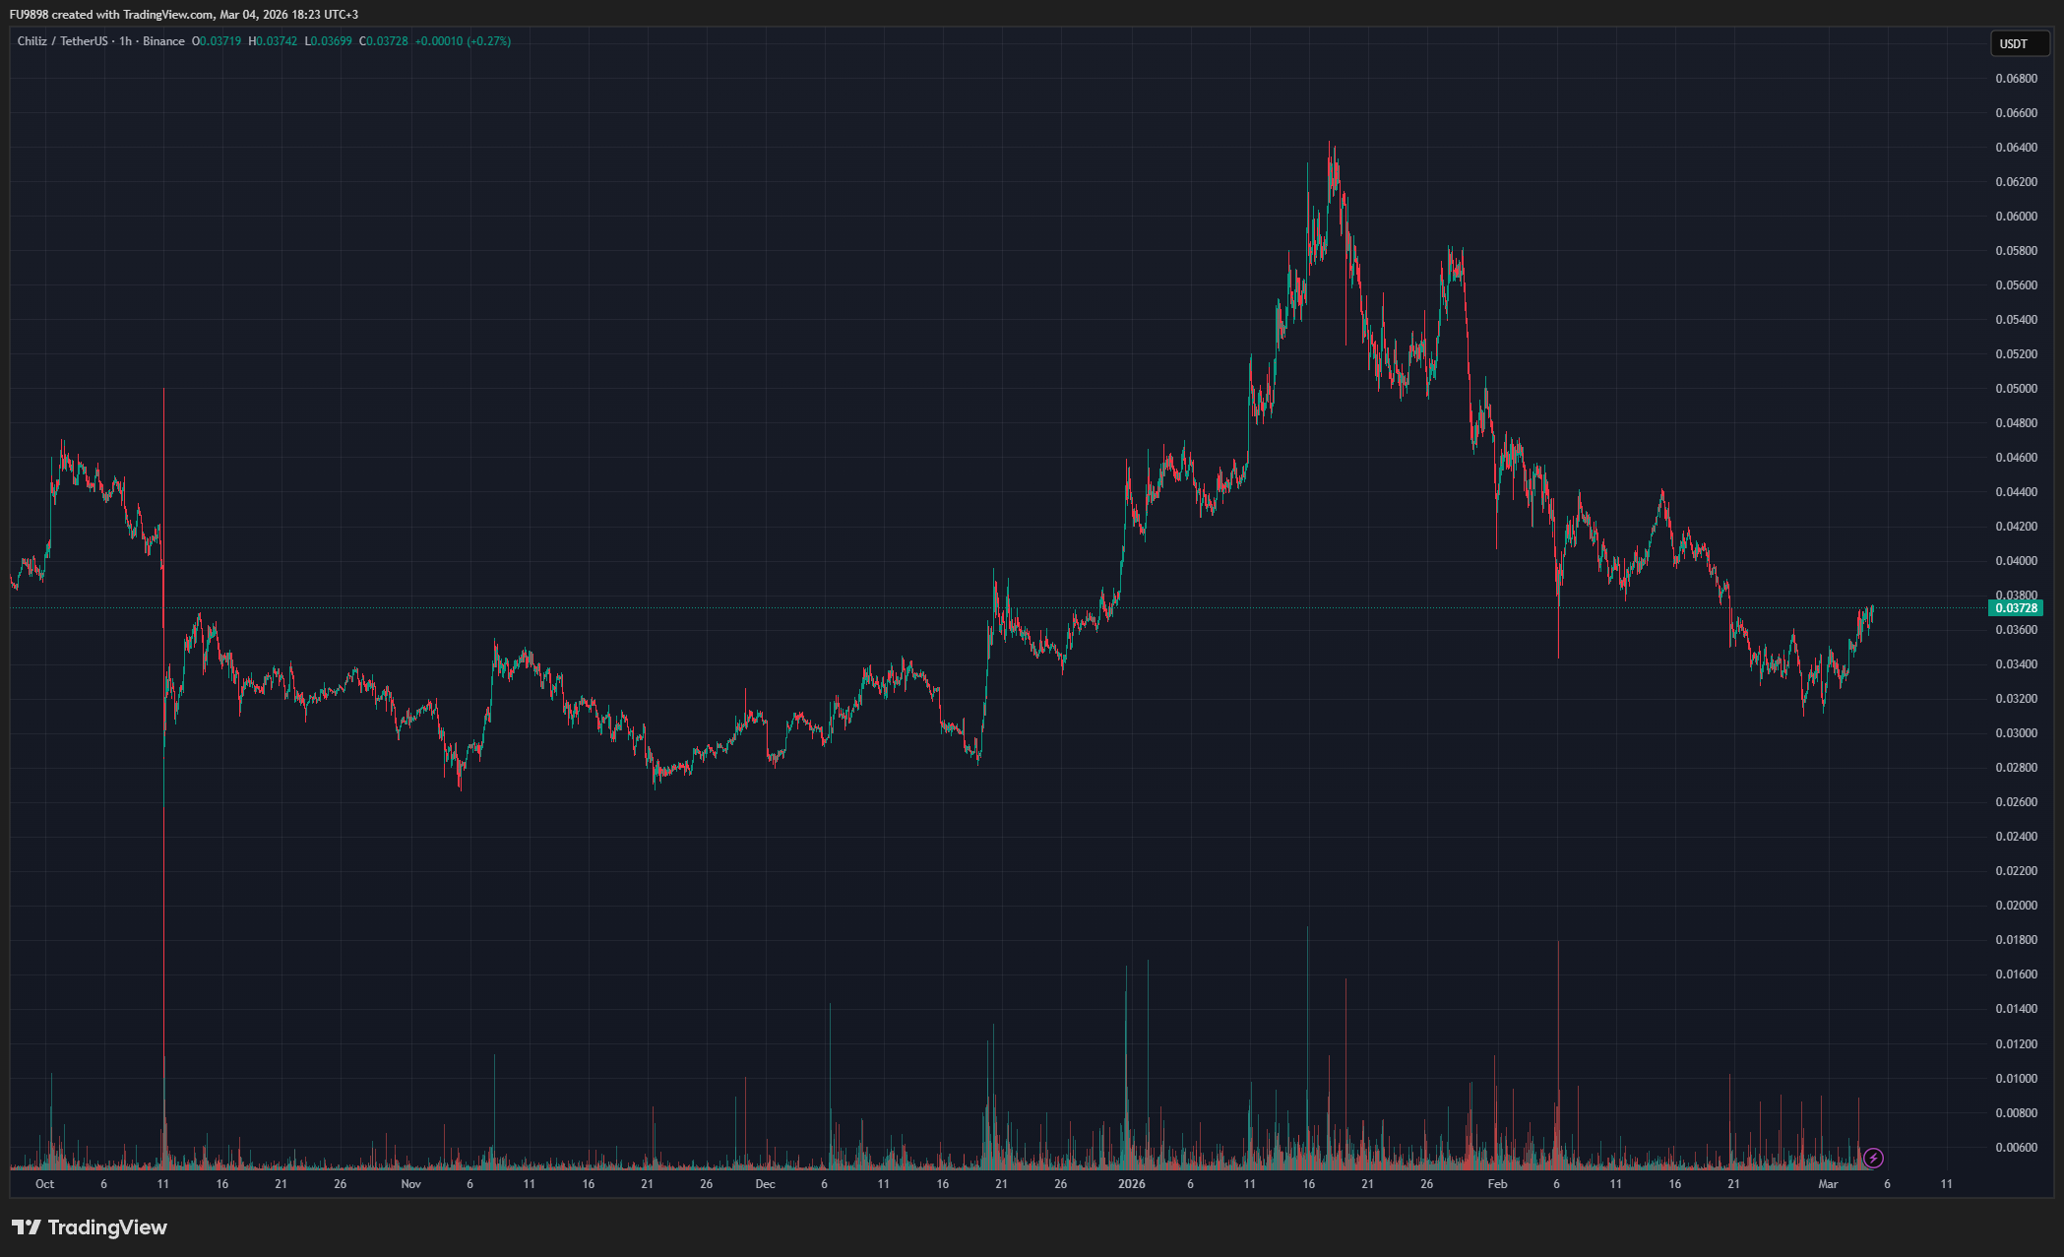Image resolution: width=2064 pixels, height=1257 pixels.
Task: Click the purple lightning bolt icon
Action: coord(1873,1158)
